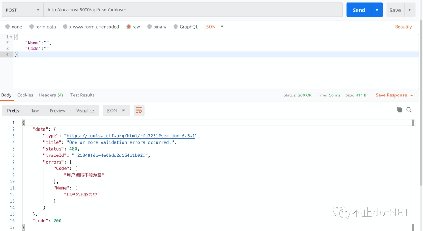Click the wrap lines icon in response toolbar
This screenshot has width=423, height=231.
pyautogui.click(x=139, y=111)
